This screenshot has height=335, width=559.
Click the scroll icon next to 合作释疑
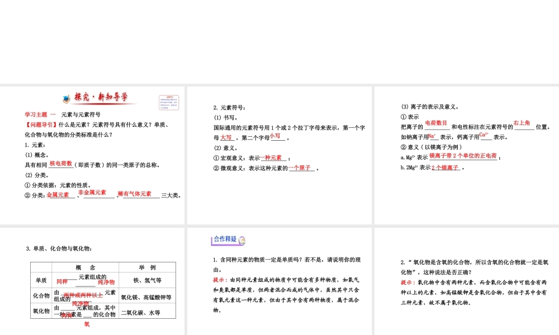coord(242,241)
